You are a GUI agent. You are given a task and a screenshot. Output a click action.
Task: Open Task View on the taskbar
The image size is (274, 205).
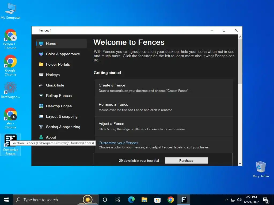[x=118, y=200]
